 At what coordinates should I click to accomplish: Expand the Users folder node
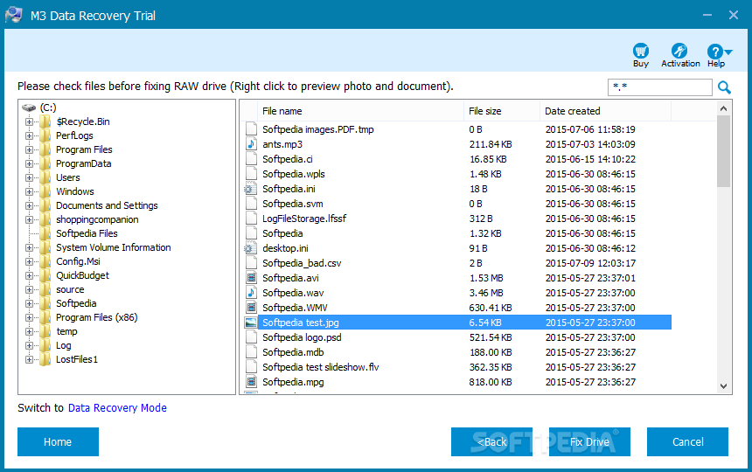pyautogui.click(x=29, y=177)
